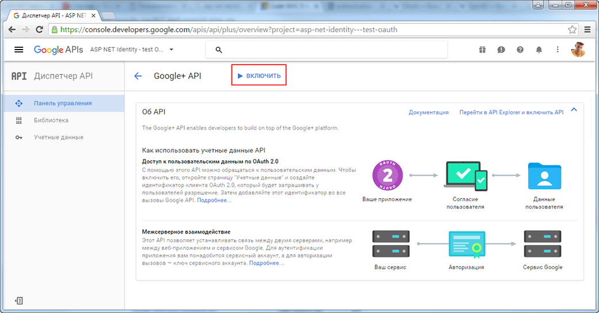Select Библиотека in the sidebar
Viewport: 599px width, 313px height.
coord(51,120)
